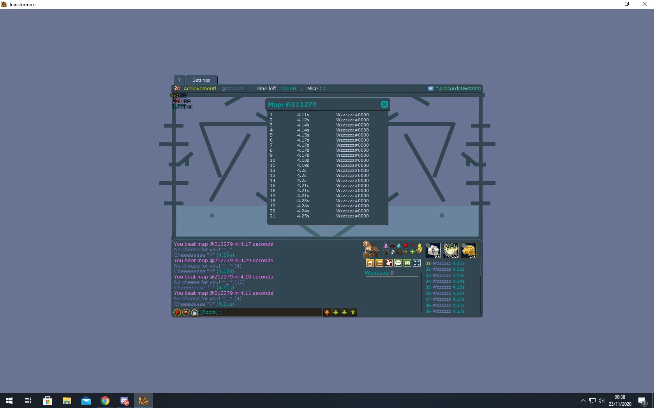Viewport: 654px width, 408px height.
Task: Open the green Discord button
Action: [407, 263]
